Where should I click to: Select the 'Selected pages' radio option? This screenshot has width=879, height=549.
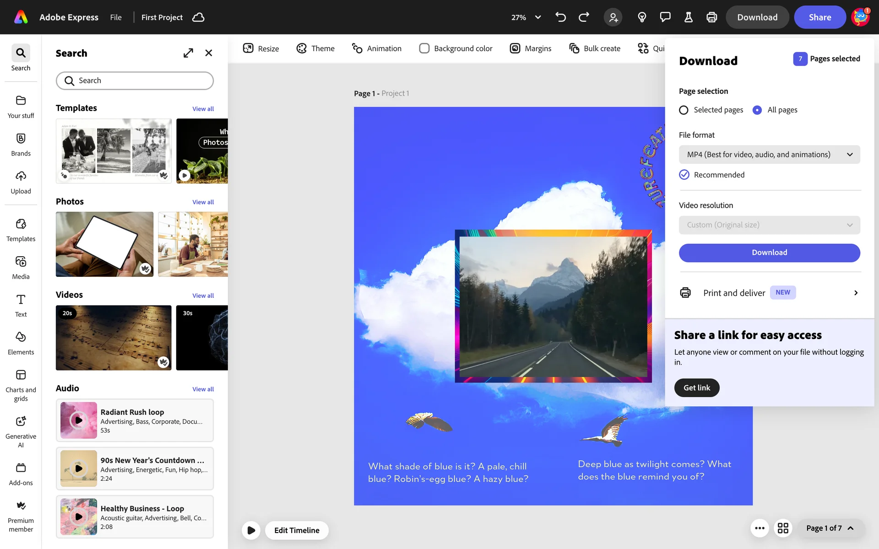[684, 110]
